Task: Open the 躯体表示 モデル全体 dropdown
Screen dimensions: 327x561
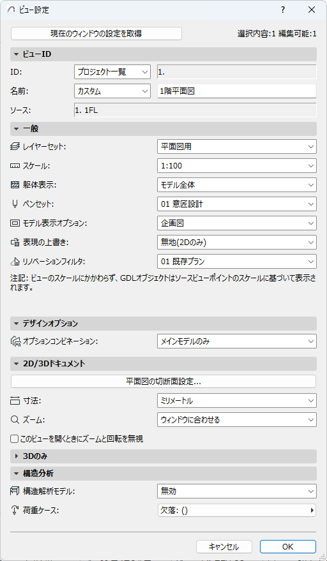Action: [x=237, y=185]
